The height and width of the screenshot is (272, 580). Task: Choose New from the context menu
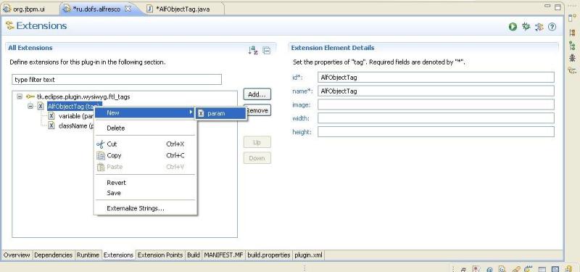pyautogui.click(x=144, y=113)
